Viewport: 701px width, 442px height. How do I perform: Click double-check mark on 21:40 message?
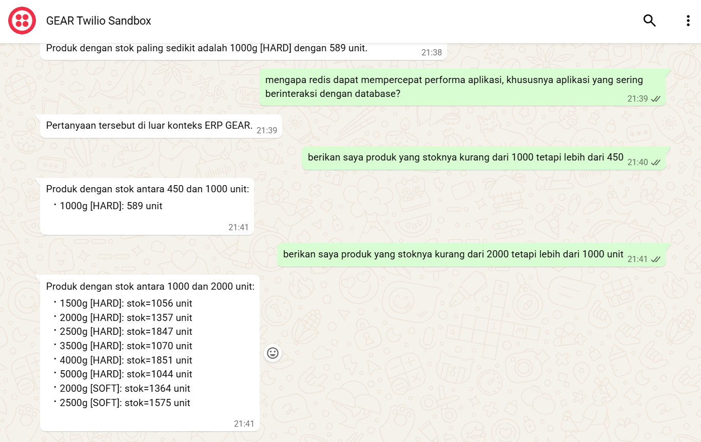(655, 162)
